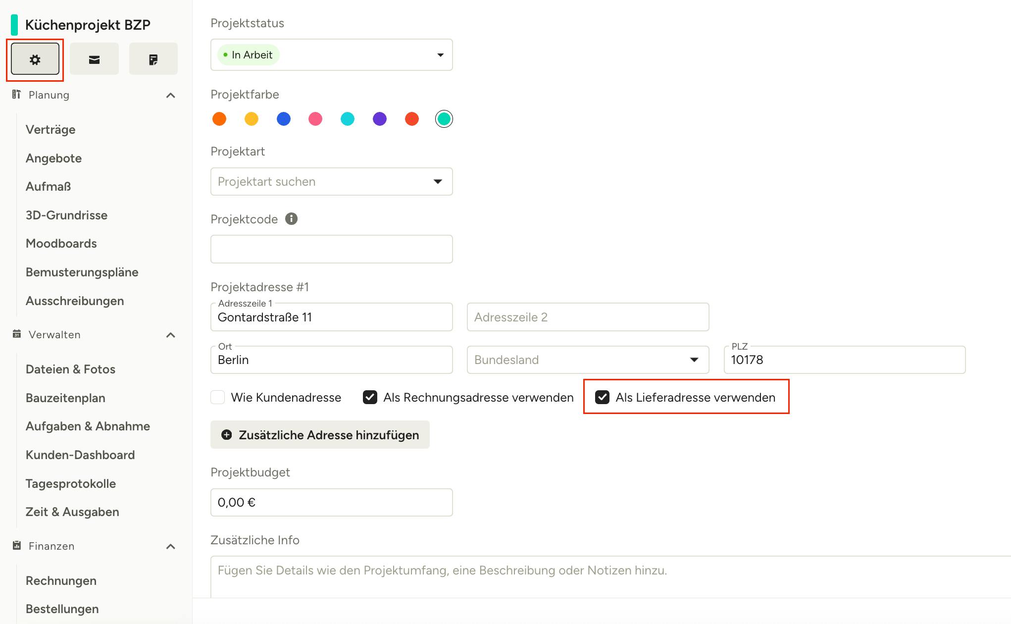Open project settings gear icon
This screenshot has height=624, width=1011.
point(35,59)
